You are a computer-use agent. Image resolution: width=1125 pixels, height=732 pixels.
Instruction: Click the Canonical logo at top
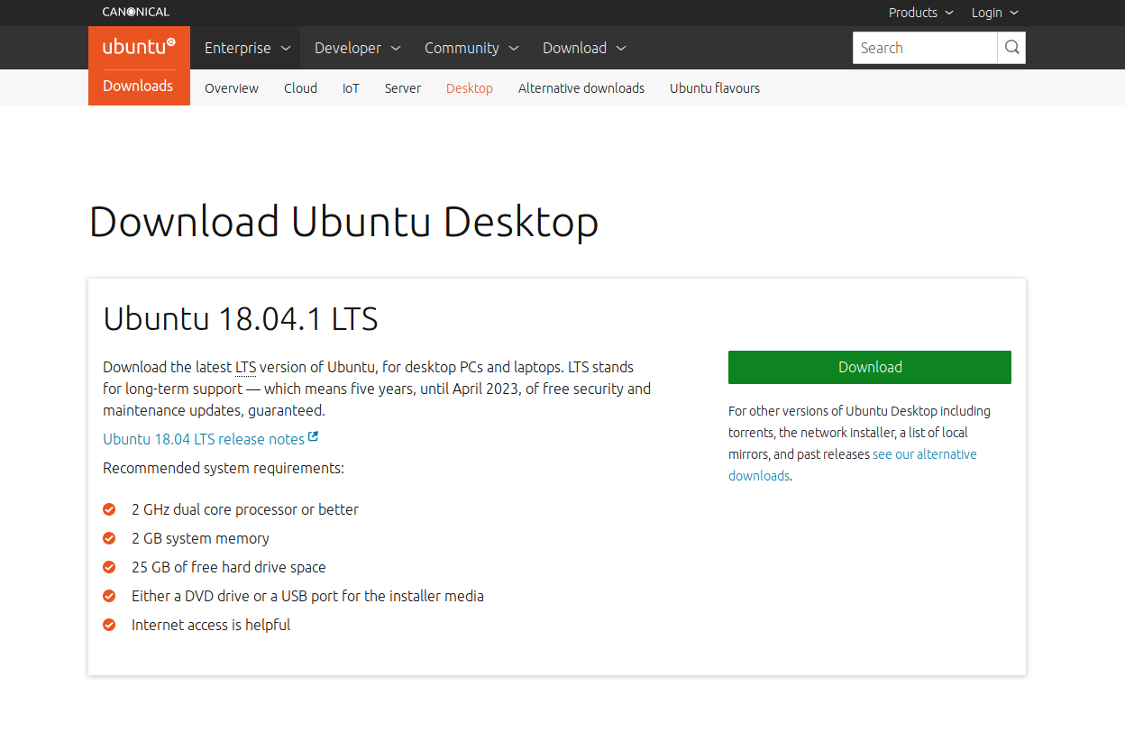click(135, 12)
